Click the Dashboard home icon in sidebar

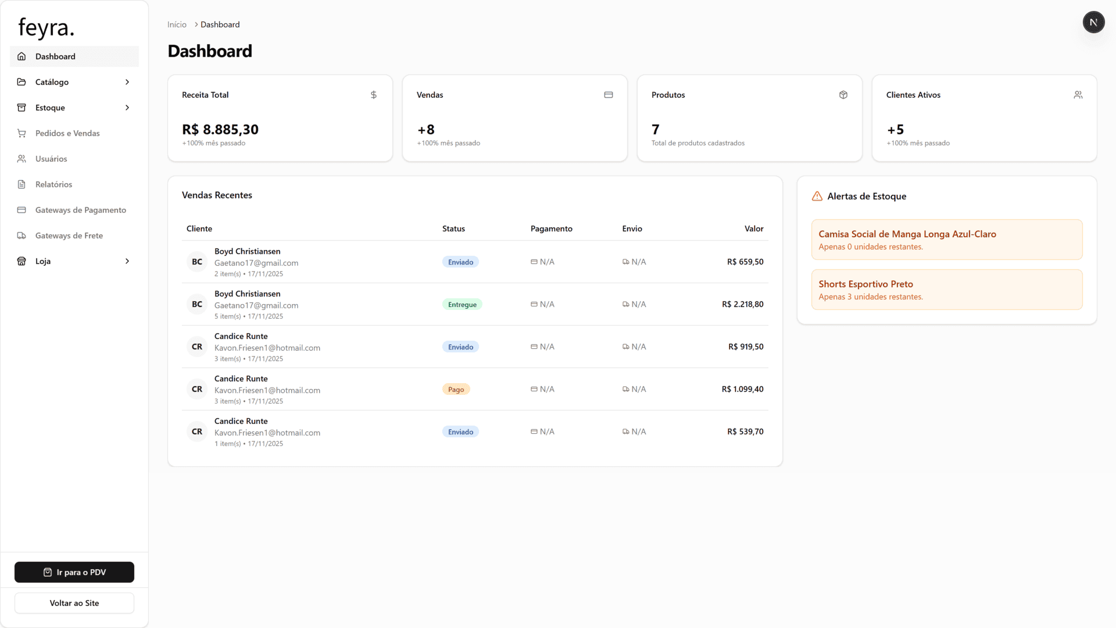tap(22, 56)
